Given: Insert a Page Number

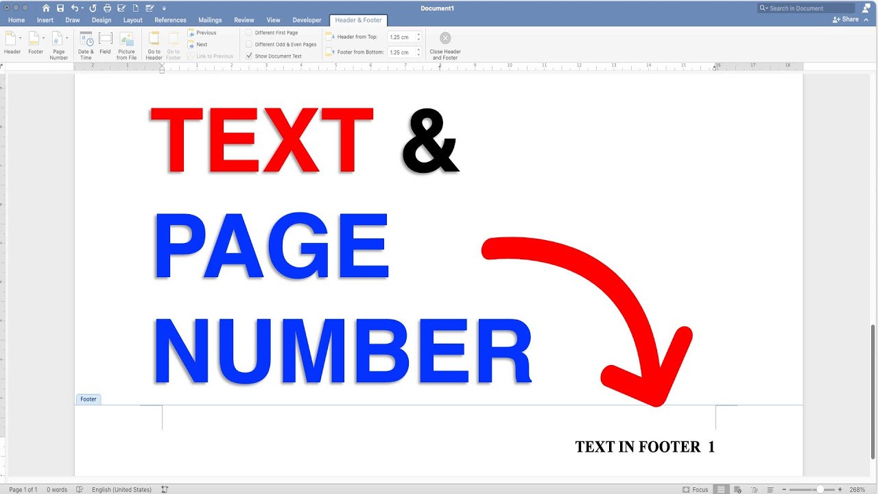Looking at the screenshot, I should pos(58,45).
